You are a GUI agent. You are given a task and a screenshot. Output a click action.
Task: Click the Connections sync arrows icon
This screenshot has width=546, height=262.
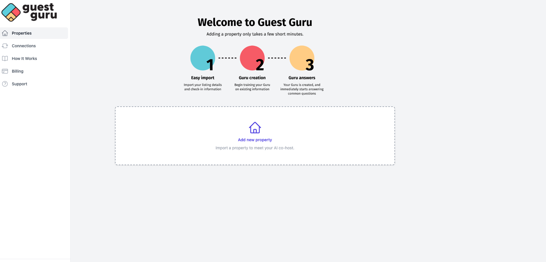[5, 46]
